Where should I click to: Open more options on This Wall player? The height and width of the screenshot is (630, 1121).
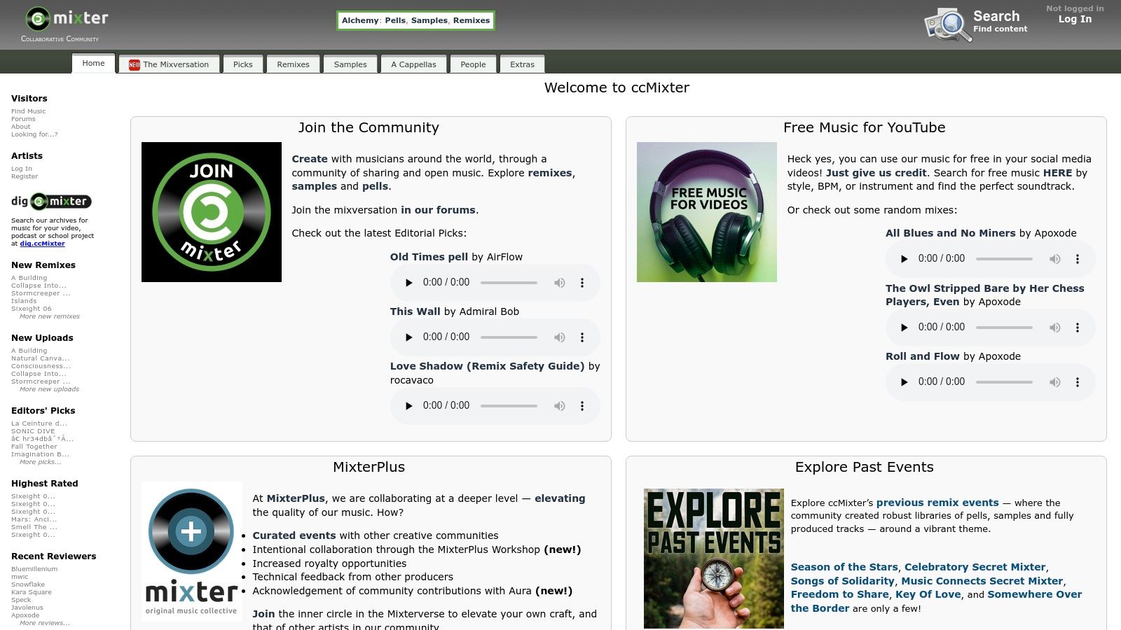click(x=582, y=337)
